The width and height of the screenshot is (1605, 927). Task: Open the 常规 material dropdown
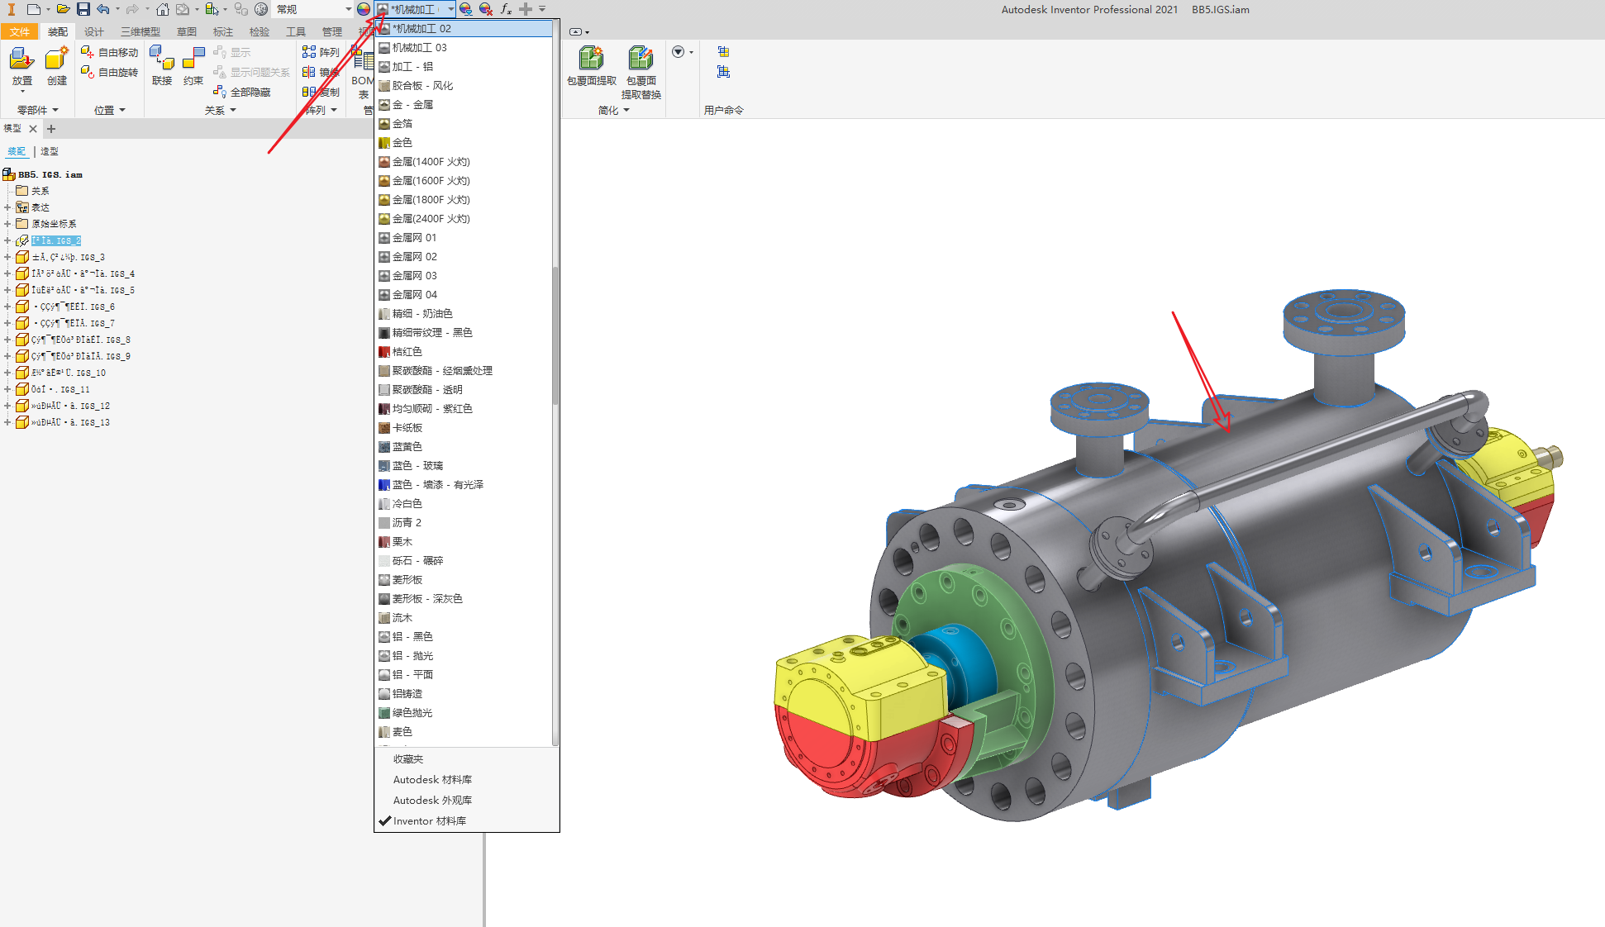click(348, 9)
